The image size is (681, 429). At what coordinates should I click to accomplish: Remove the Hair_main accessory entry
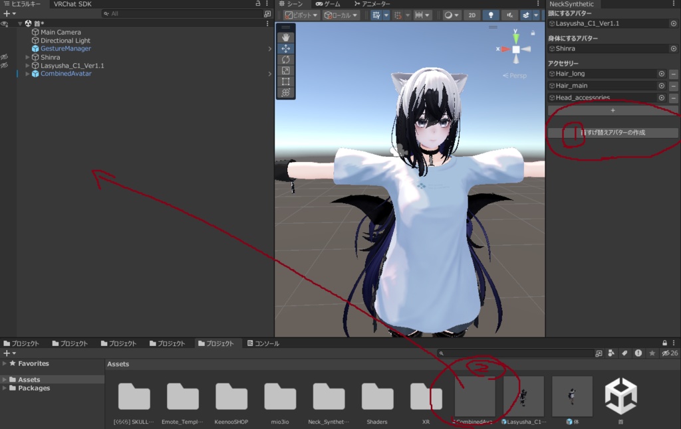tap(674, 86)
